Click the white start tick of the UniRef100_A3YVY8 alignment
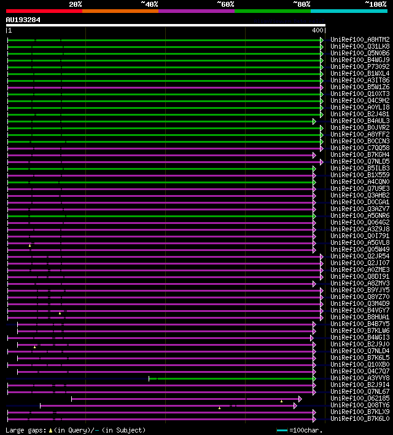Image resolution: width=393 pixels, height=435 pixels. (149, 378)
